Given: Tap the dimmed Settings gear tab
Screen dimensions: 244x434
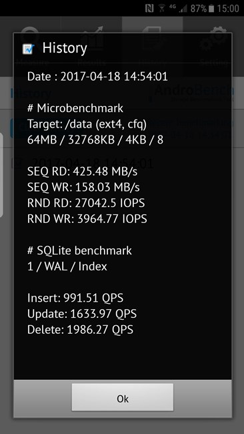Looking at the screenshot, I should [x=213, y=45].
